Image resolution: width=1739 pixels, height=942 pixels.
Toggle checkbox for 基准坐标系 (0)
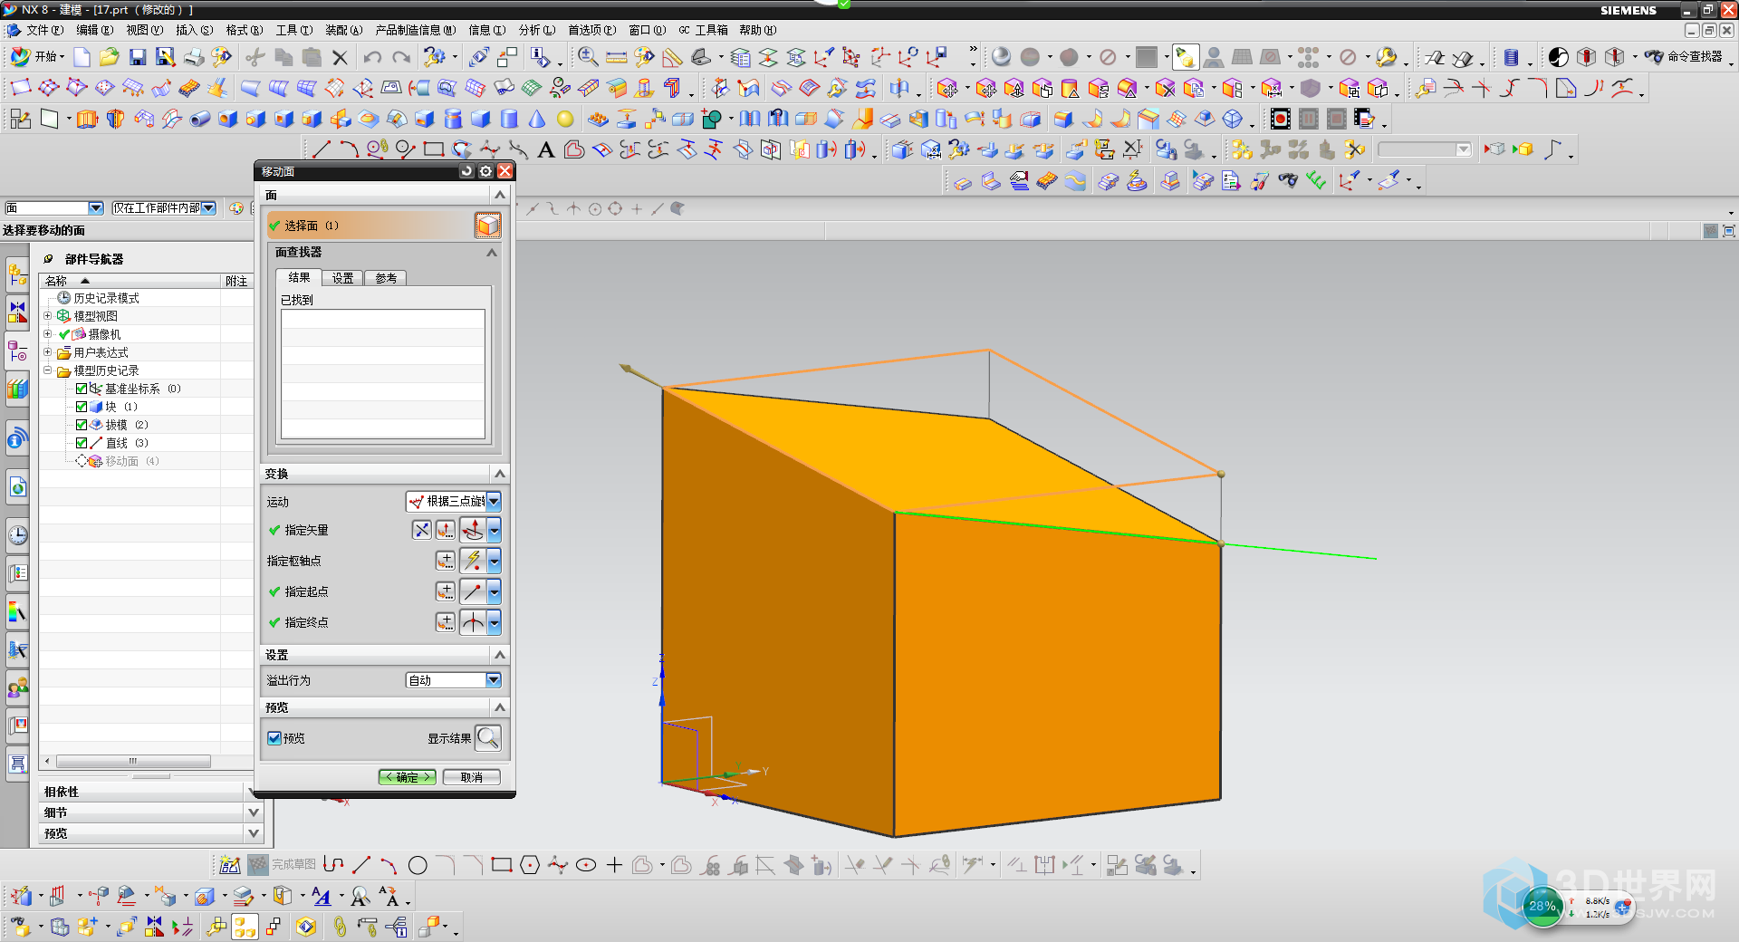82,389
